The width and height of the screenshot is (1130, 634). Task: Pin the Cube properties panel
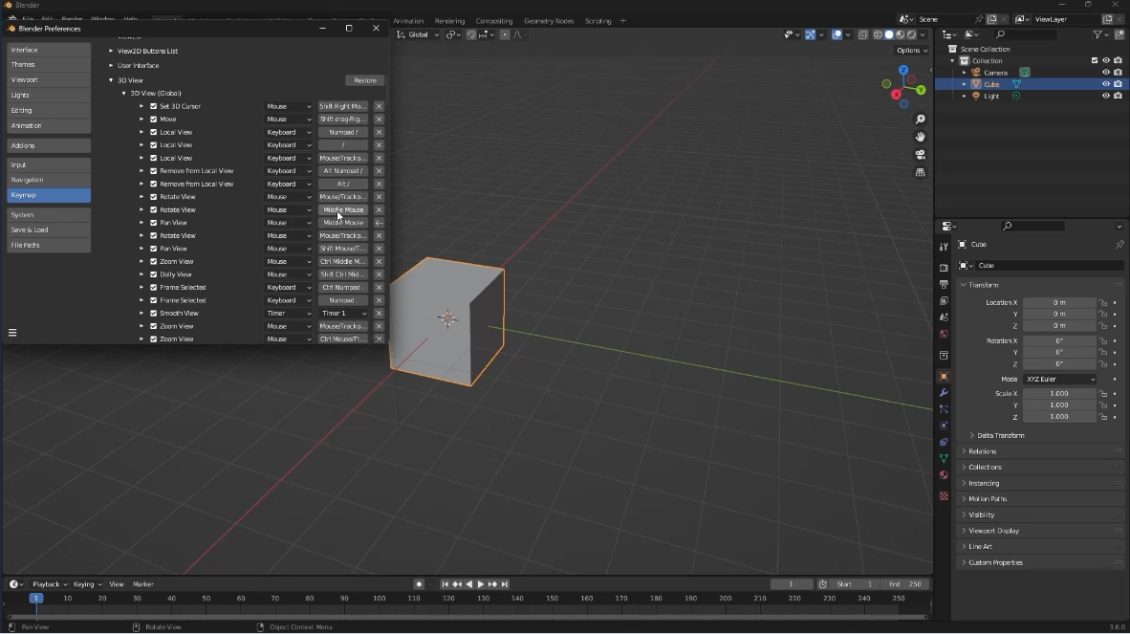click(1119, 245)
